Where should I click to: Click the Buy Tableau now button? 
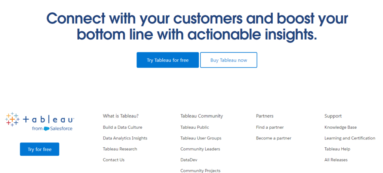(229, 60)
